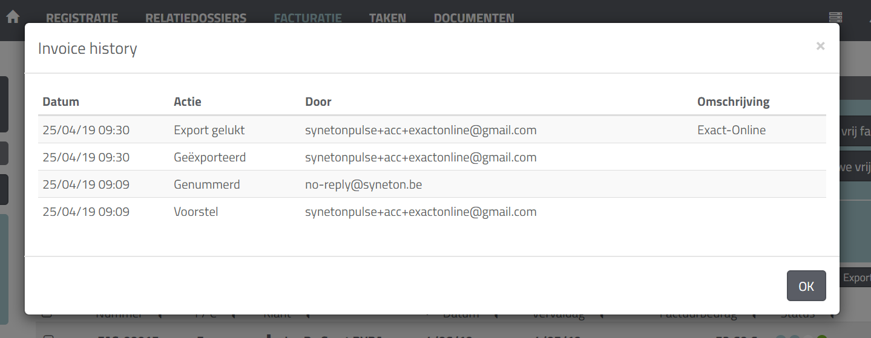Go to the TAKEN tab

[387, 18]
